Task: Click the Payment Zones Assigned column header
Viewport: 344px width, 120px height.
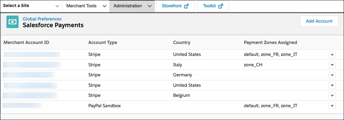Action: pos(270,42)
